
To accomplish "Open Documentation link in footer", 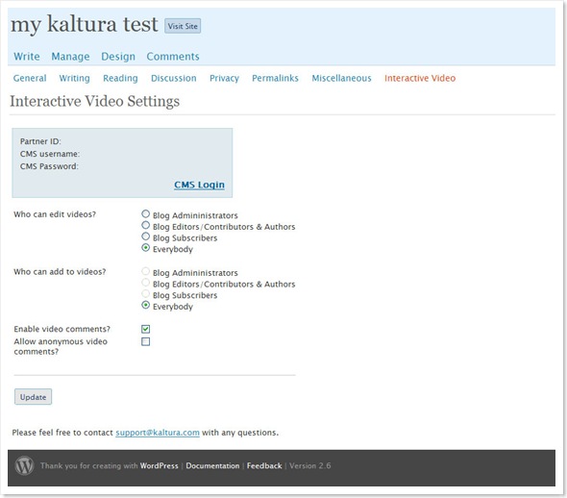I will pos(212,466).
